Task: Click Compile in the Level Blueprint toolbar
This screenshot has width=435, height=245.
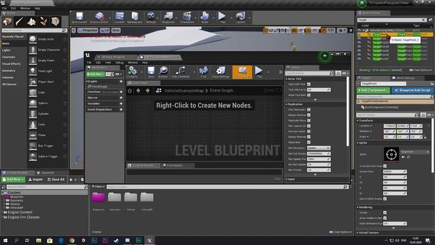Action: point(133,72)
